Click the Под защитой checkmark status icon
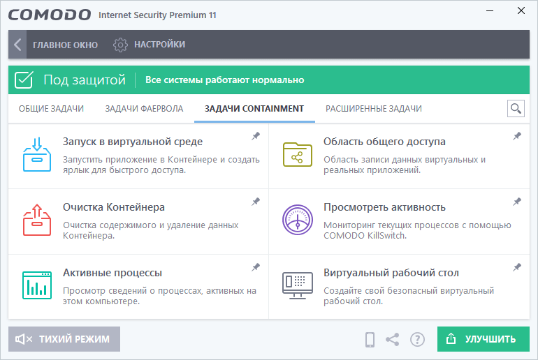 pyautogui.click(x=24, y=80)
